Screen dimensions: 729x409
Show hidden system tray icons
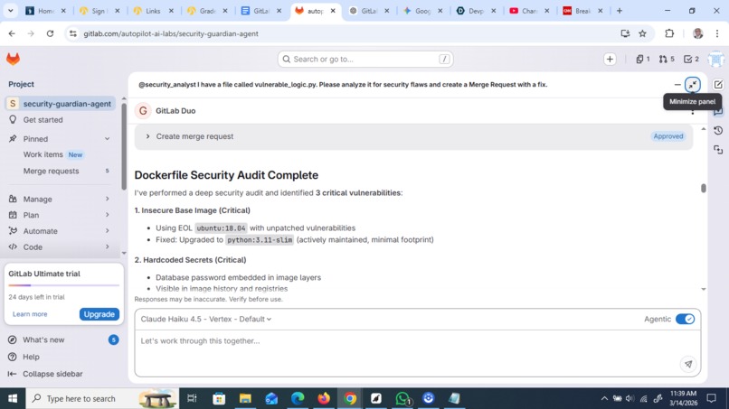click(604, 398)
